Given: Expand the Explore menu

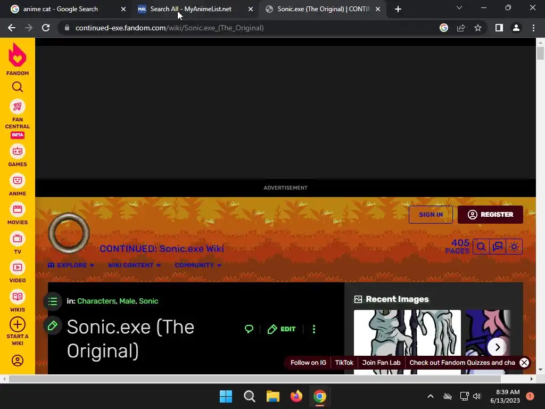Looking at the screenshot, I should pos(71,265).
